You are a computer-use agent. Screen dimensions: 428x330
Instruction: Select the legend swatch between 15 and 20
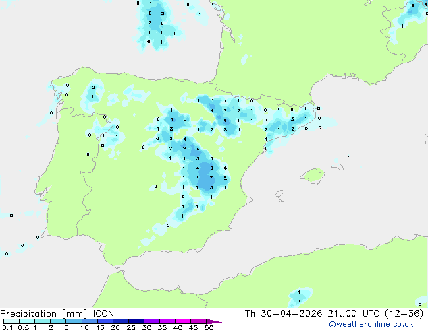[105, 321]
